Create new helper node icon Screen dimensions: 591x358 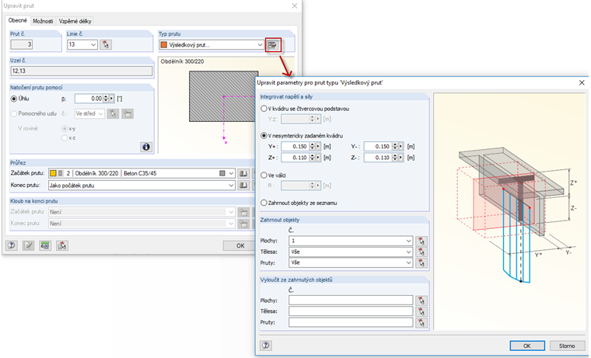[128, 113]
